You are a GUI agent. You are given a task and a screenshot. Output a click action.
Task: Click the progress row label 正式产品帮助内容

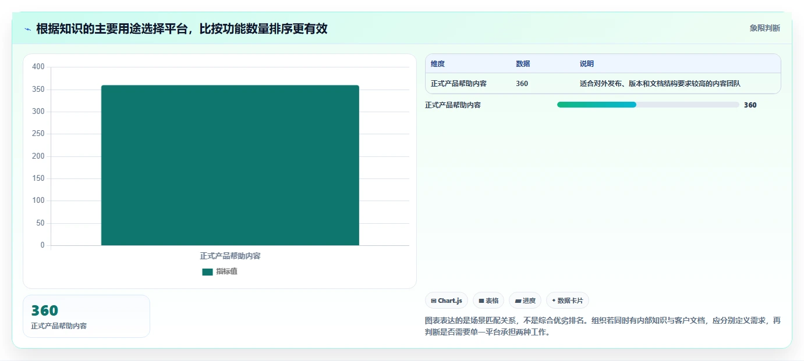coord(453,105)
